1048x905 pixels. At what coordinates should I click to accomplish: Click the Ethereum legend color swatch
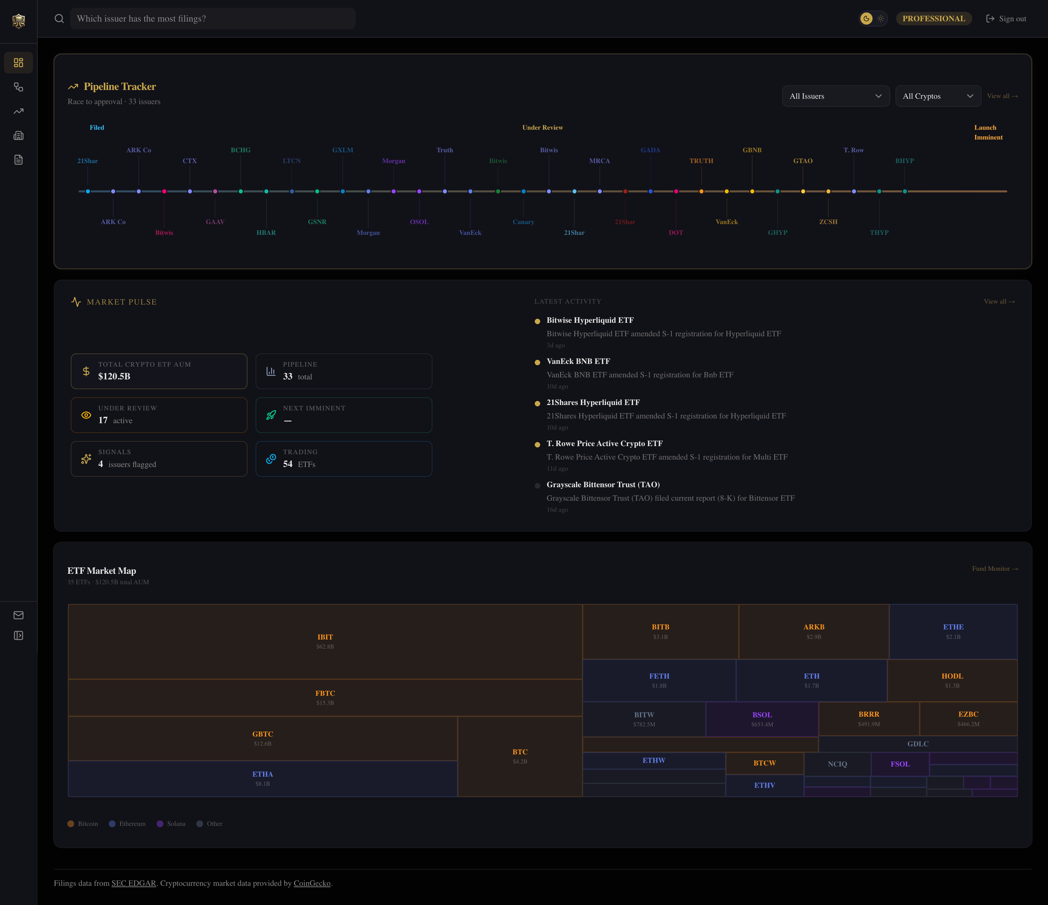click(112, 824)
